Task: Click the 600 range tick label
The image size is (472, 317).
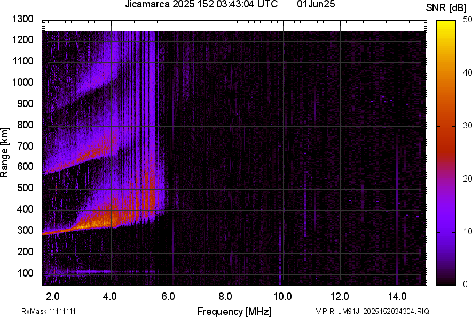Action: coord(25,166)
